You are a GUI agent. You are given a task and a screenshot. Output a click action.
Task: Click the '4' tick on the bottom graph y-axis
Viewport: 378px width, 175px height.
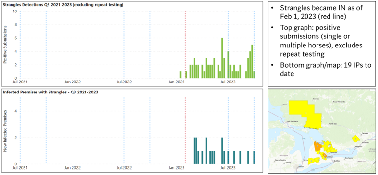16,111
